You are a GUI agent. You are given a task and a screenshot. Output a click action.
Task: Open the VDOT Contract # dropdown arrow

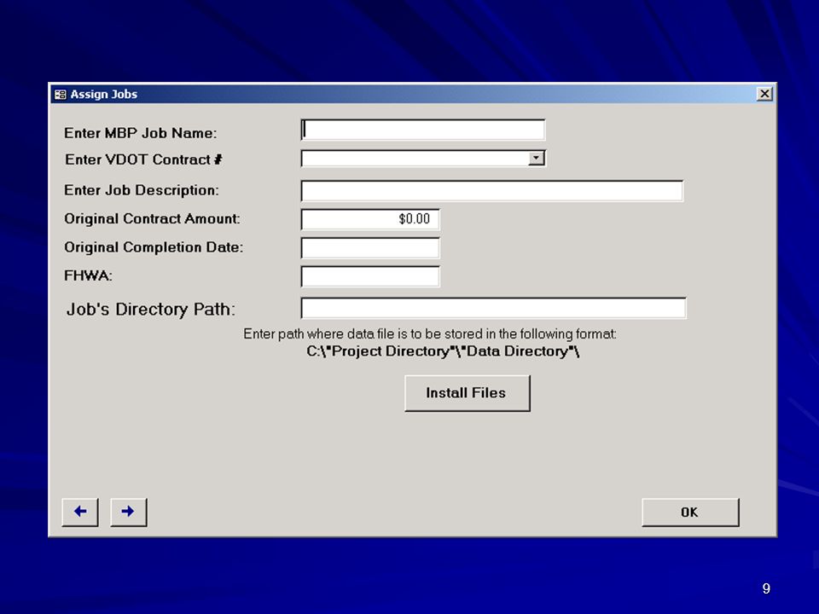point(536,159)
